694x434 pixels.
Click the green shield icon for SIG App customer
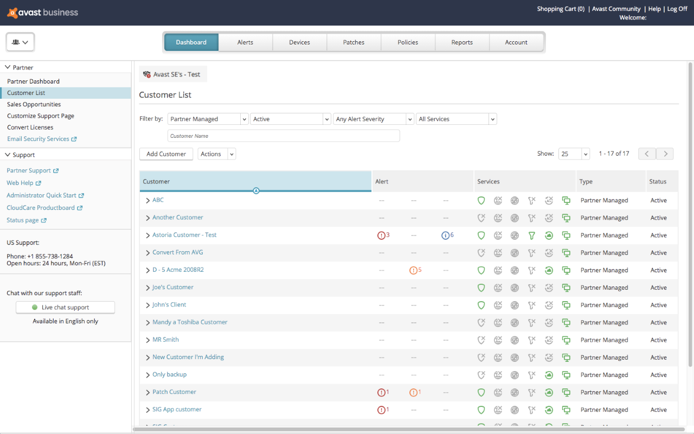tap(481, 410)
